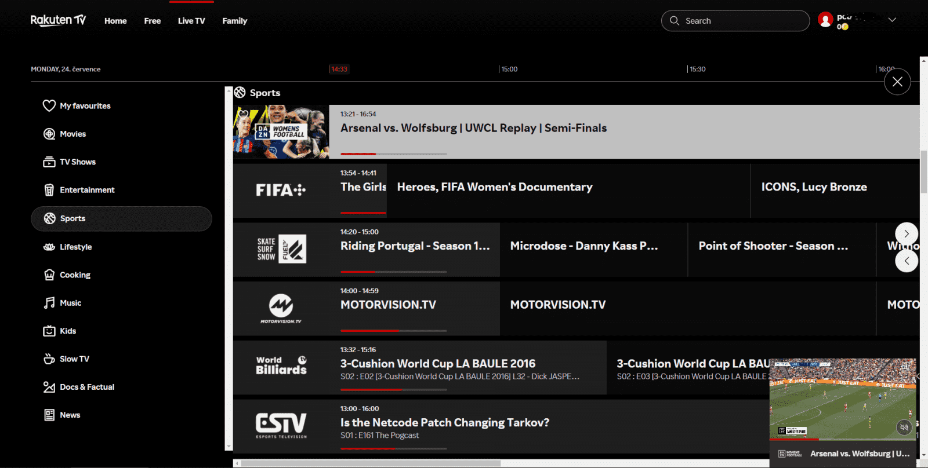Screen dimensions: 928x468
Task: Click the 15:30 timeline marker
Action: (697, 69)
